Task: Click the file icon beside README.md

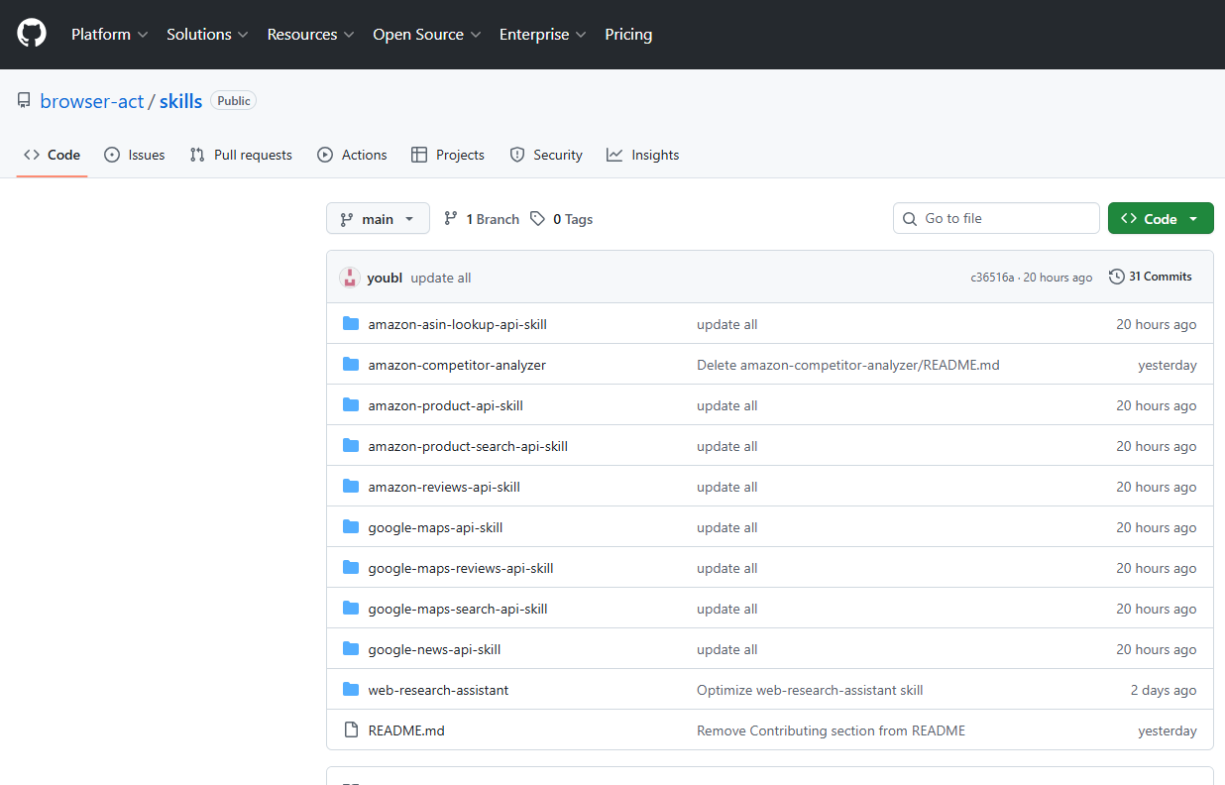Action: tap(351, 729)
